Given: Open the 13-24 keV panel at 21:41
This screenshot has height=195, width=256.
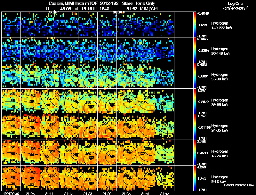Looking at the screenshot, I should 146,153.
